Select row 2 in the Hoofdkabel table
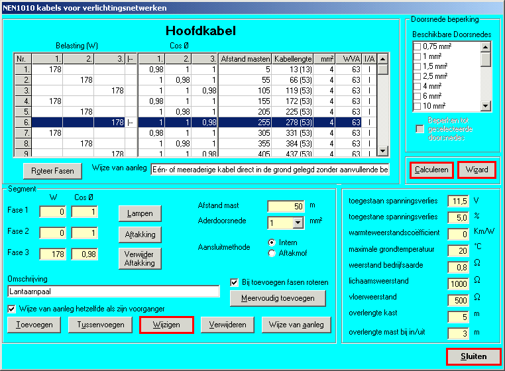This screenshot has width=505, height=371. coord(195,80)
